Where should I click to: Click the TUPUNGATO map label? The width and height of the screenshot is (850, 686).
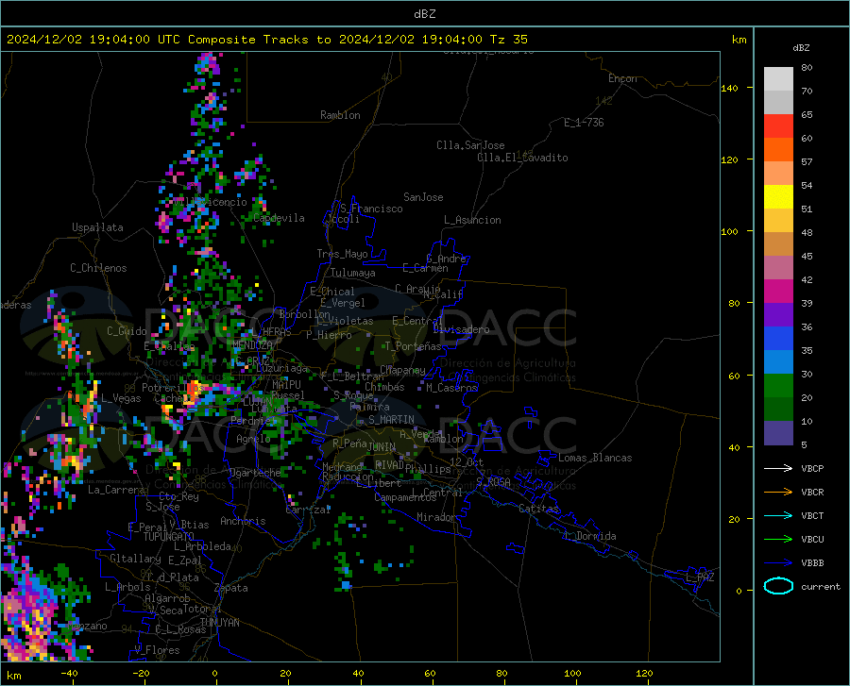click(169, 537)
